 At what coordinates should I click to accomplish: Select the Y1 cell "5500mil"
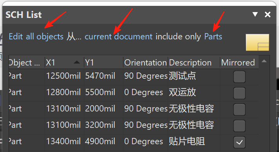(x=103, y=93)
